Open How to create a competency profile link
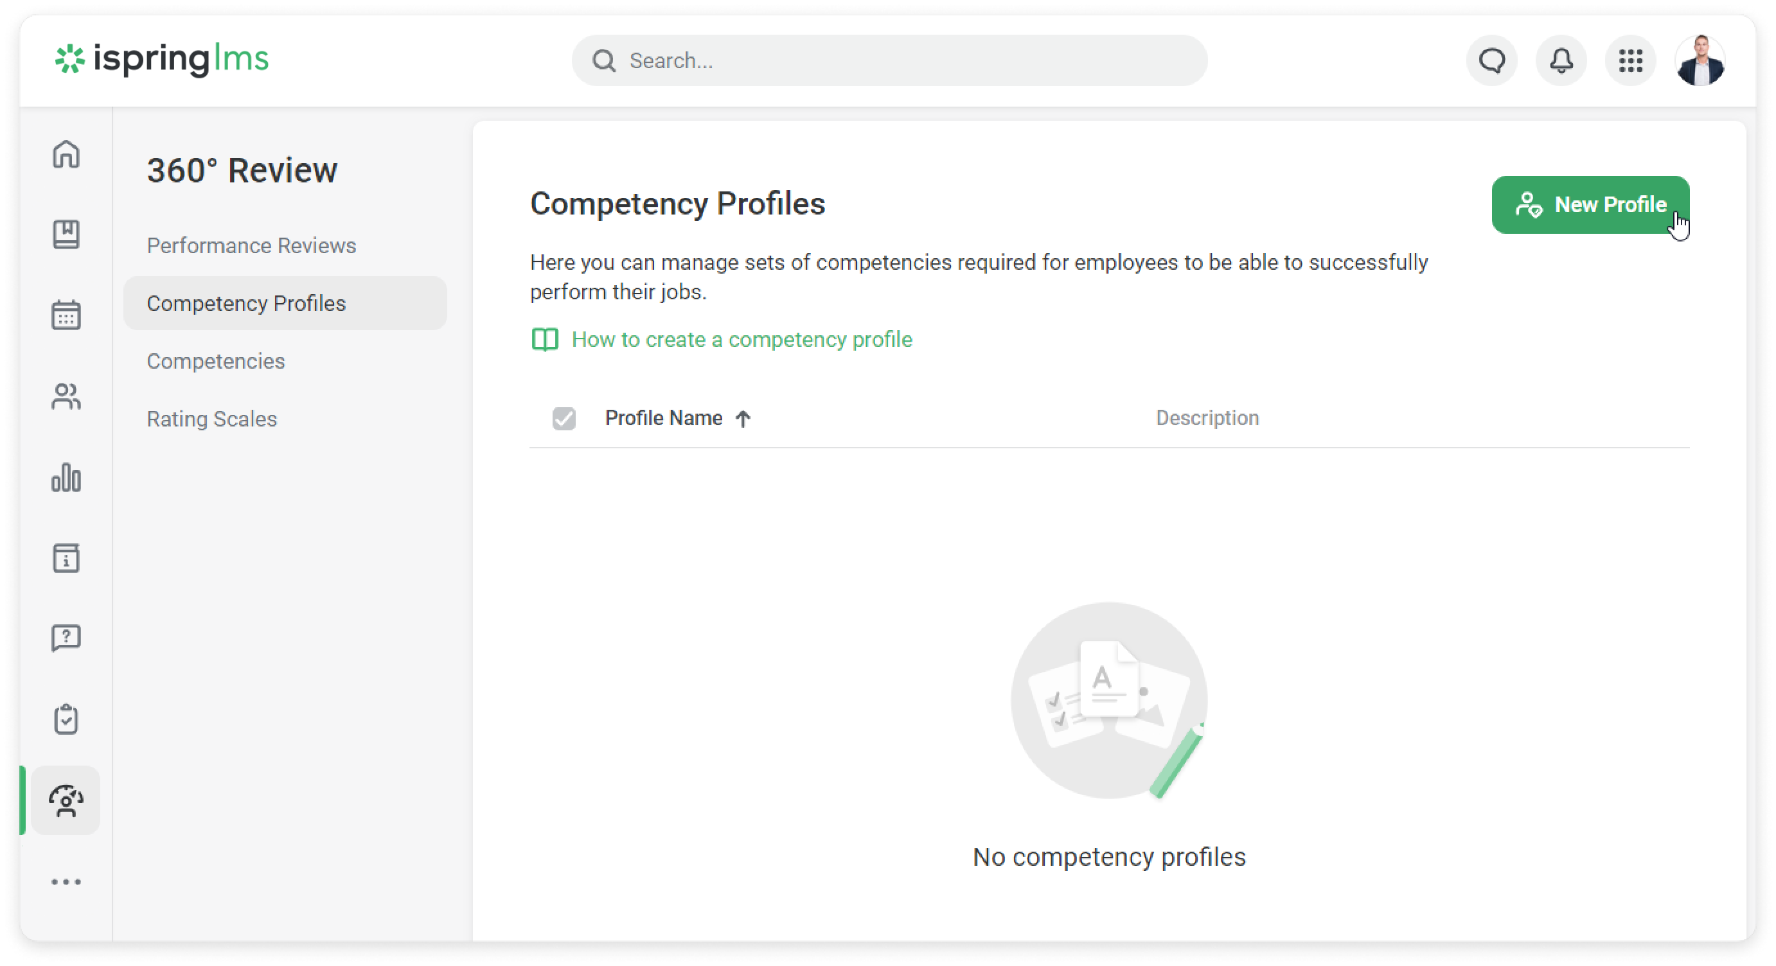 (742, 340)
